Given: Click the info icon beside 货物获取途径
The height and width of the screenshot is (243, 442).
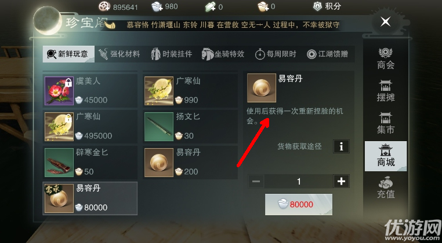Looking at the screenshot, I should [342, 146].
